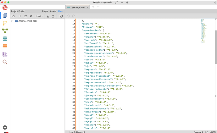Open the Database Manager panel

click(5, 39)
